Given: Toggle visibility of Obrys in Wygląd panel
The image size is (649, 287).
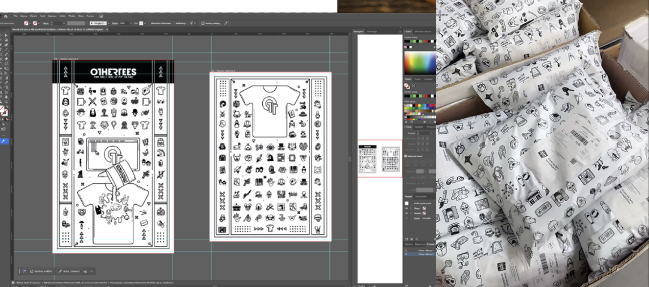Looking at the screenshot, I should [x=406, y=208].
